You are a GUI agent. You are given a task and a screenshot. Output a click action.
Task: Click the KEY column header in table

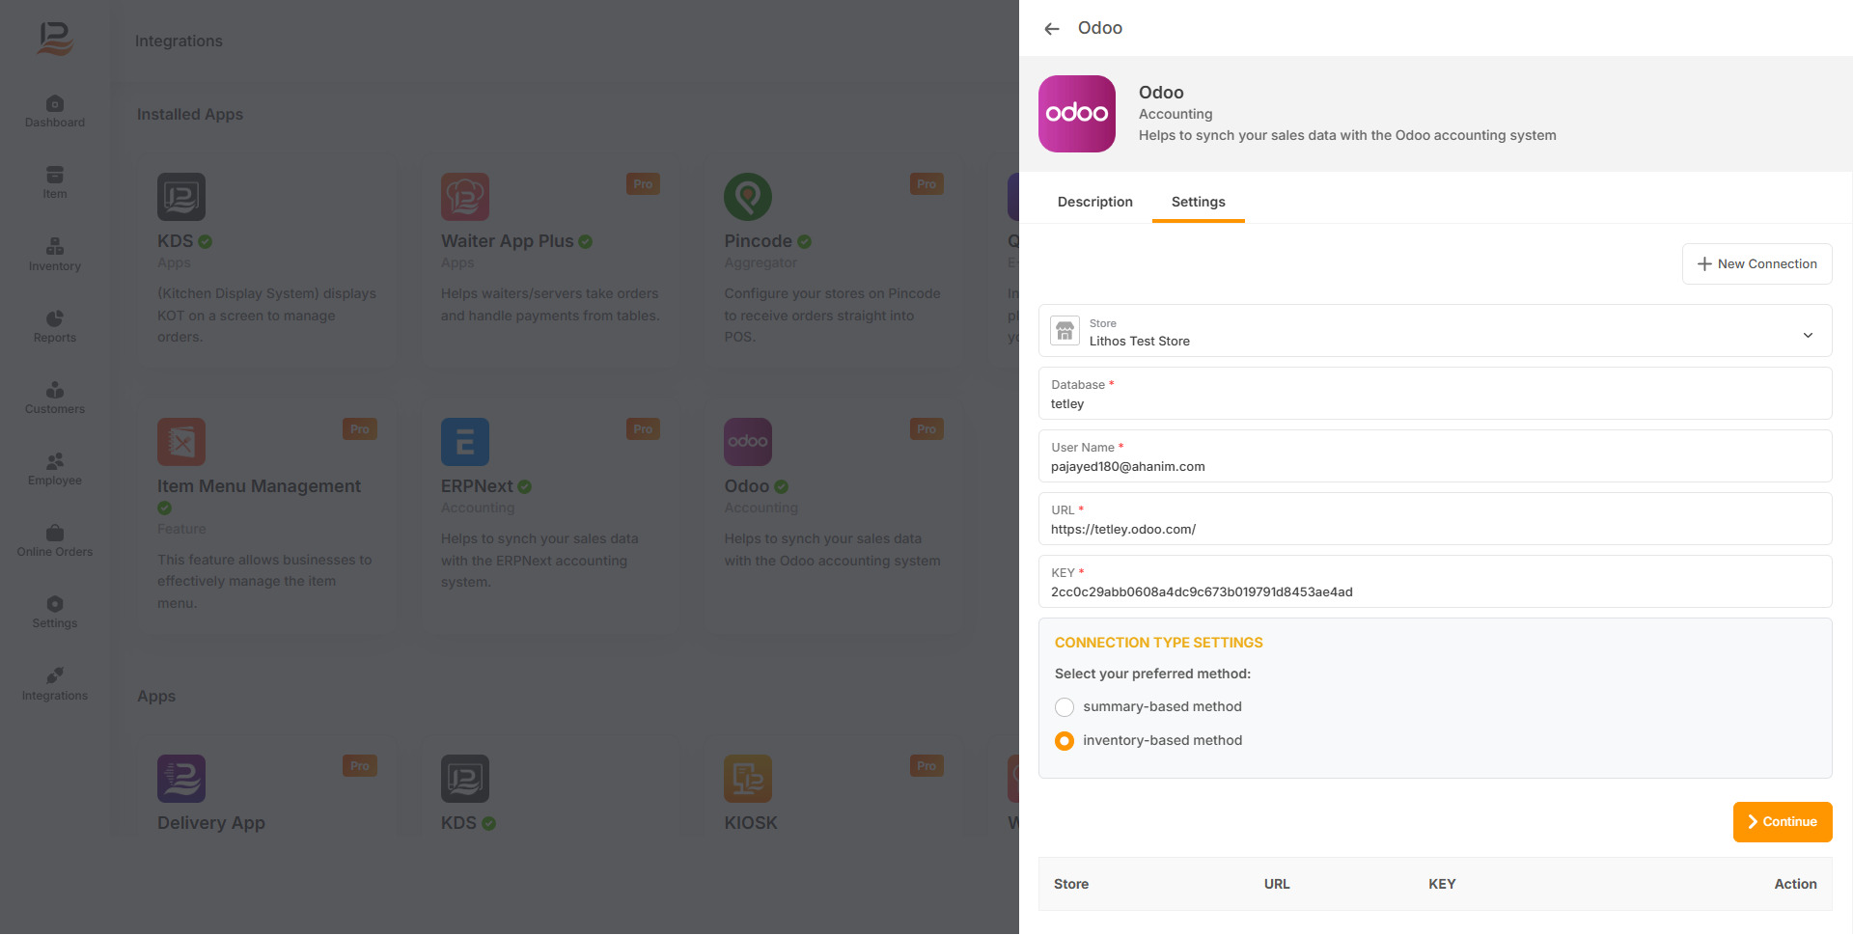[1442, 884]
